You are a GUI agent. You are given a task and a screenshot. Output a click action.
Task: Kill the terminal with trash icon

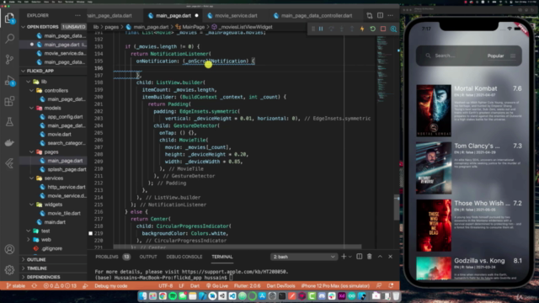click(370, 257)
